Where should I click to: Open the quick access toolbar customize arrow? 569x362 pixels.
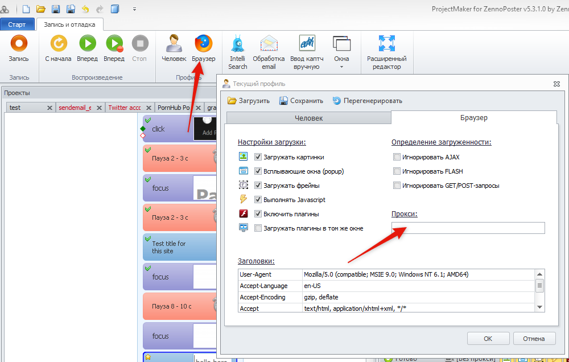[134, 9]
